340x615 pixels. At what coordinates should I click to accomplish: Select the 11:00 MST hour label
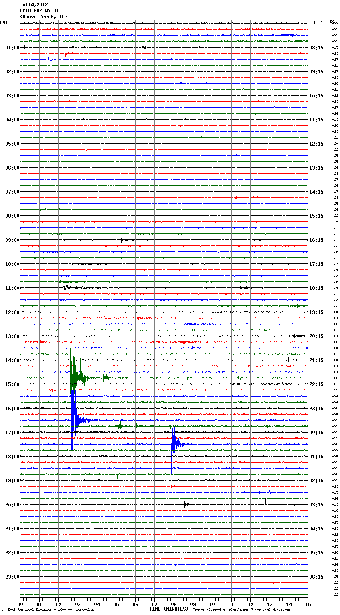[x=12, y=288]
